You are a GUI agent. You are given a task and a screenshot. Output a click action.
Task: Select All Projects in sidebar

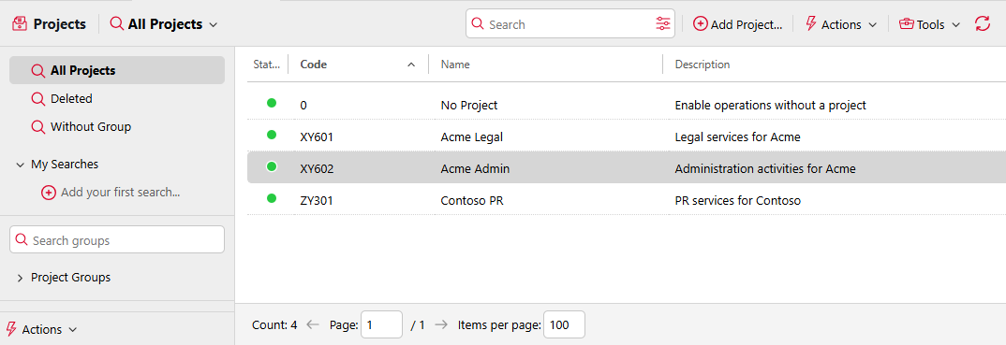pyautogui.click(x=117, y=70)
